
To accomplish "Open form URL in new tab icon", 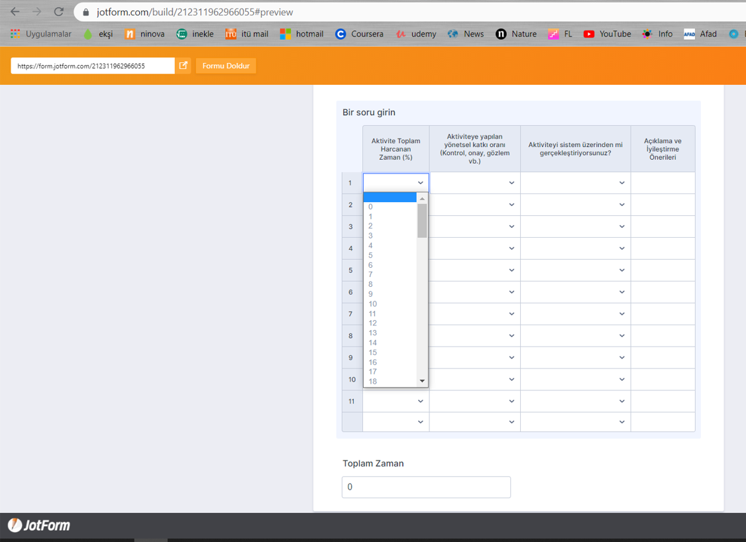I will [184, 66].
